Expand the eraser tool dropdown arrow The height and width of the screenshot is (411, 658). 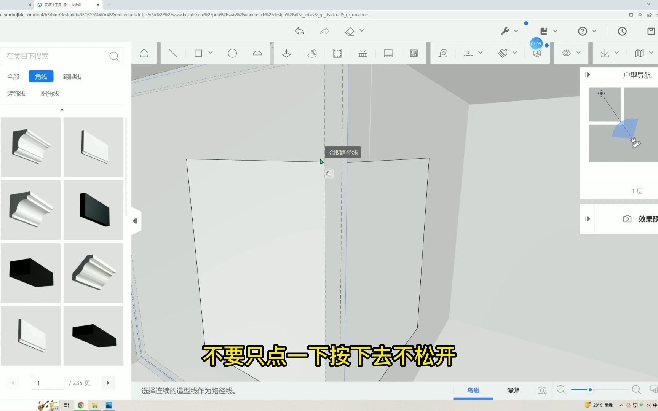tap(362, 31)
